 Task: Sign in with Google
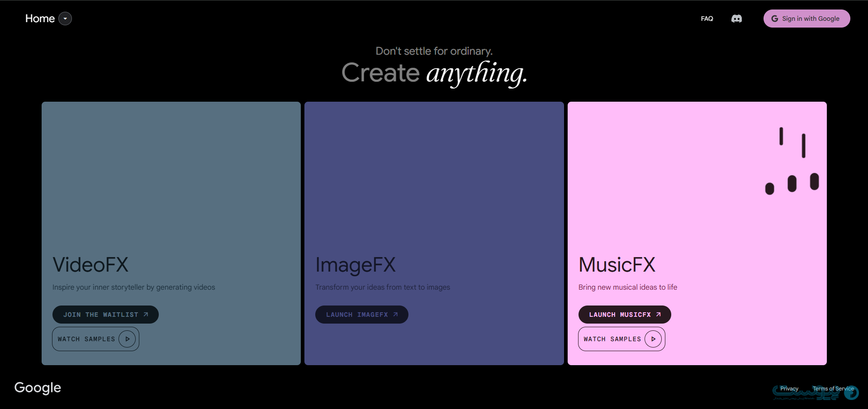click(806, 19)
